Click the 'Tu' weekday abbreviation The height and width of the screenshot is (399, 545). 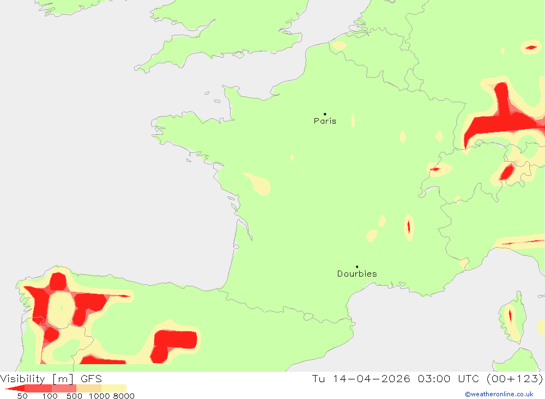(x=318, y=378)
